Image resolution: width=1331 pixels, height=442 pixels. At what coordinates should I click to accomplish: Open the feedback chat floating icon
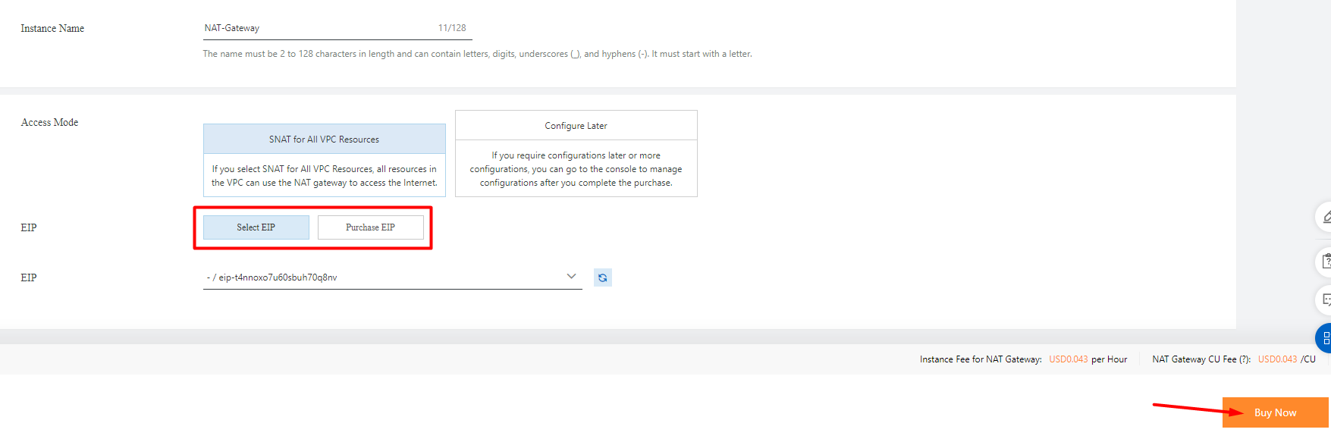(x=1325, y=300)
